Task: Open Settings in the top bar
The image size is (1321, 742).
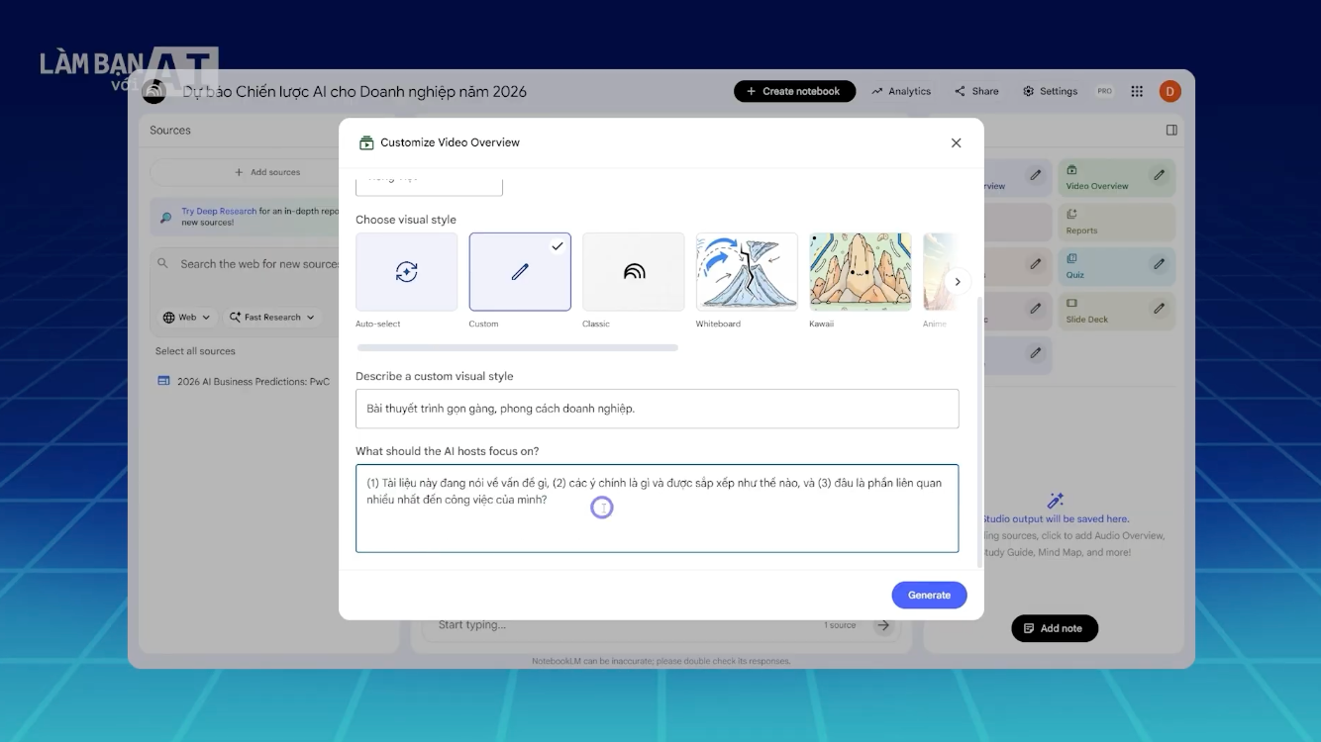Action: (1050, 91)
